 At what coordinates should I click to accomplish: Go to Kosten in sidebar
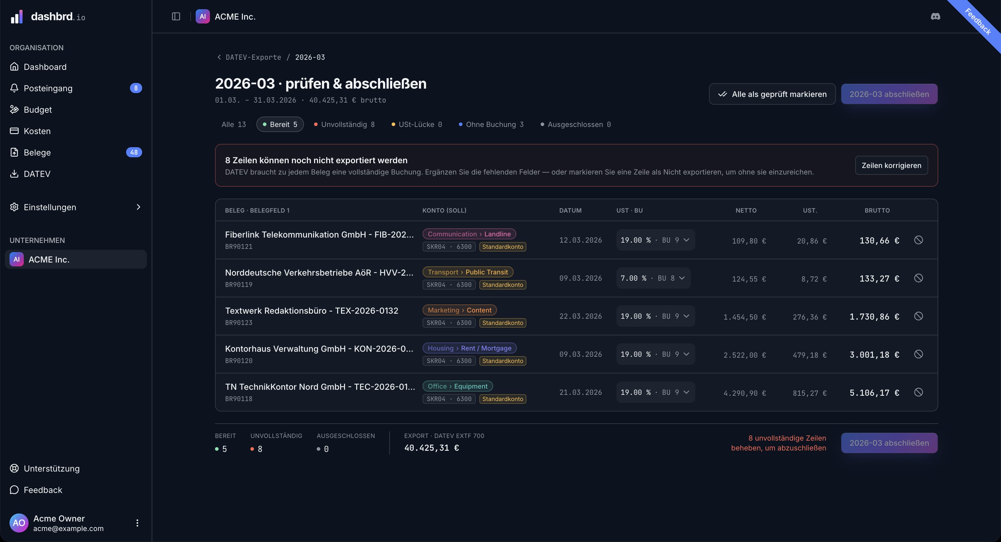point(76,131)
